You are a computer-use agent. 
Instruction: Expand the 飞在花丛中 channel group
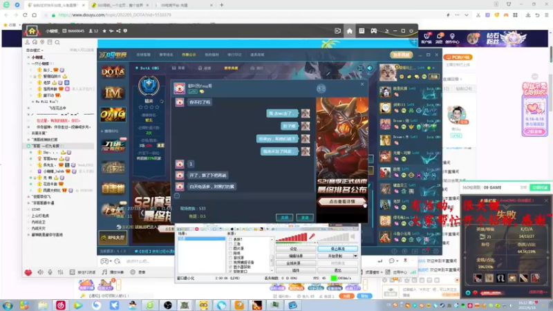pyautogui.click(x=28, y=109)
